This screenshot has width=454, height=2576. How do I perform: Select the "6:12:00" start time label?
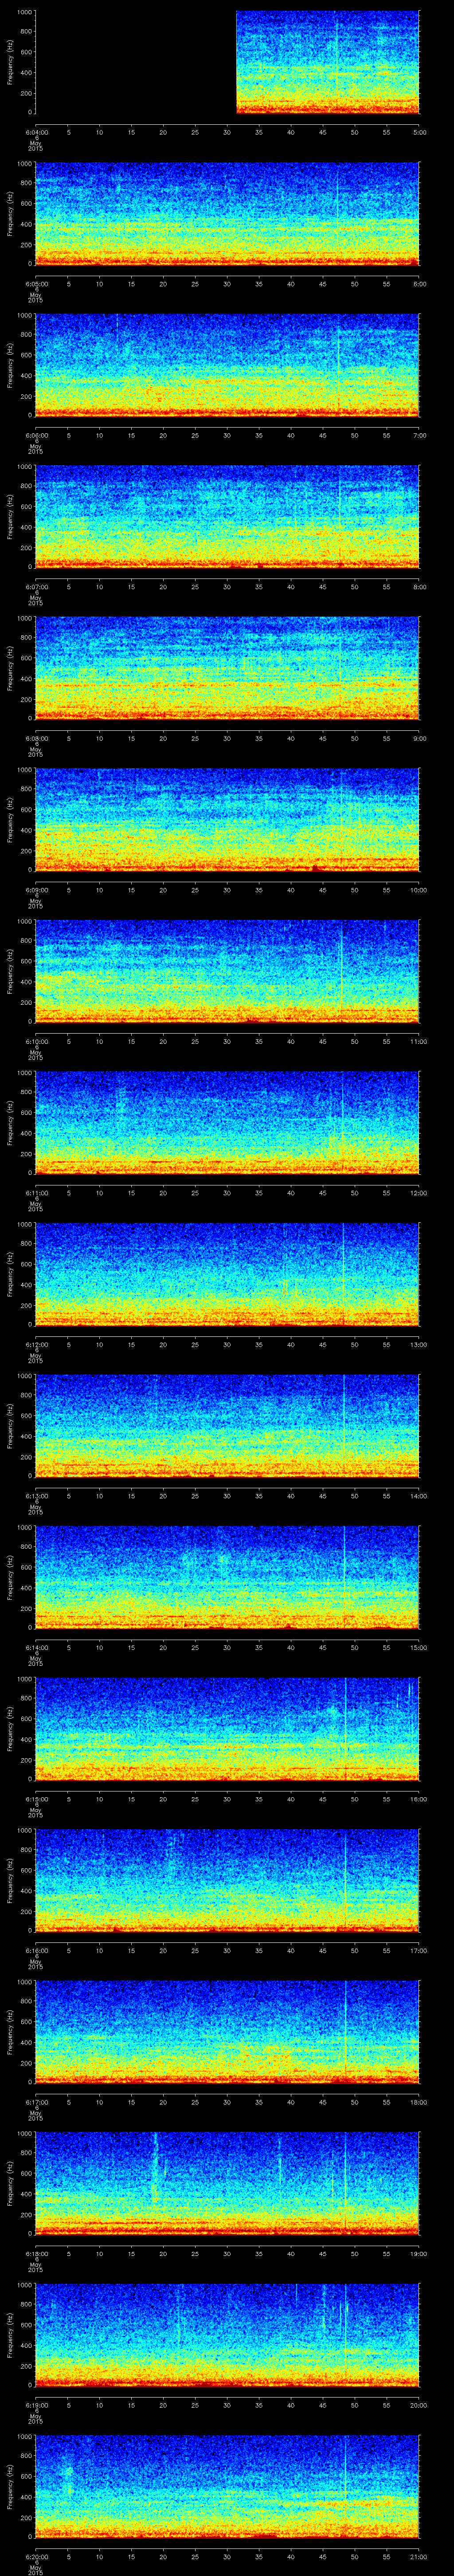click(36, 1344)
